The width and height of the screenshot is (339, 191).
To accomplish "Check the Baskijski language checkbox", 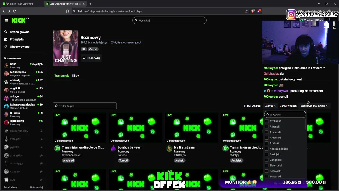I will point(267,154).
